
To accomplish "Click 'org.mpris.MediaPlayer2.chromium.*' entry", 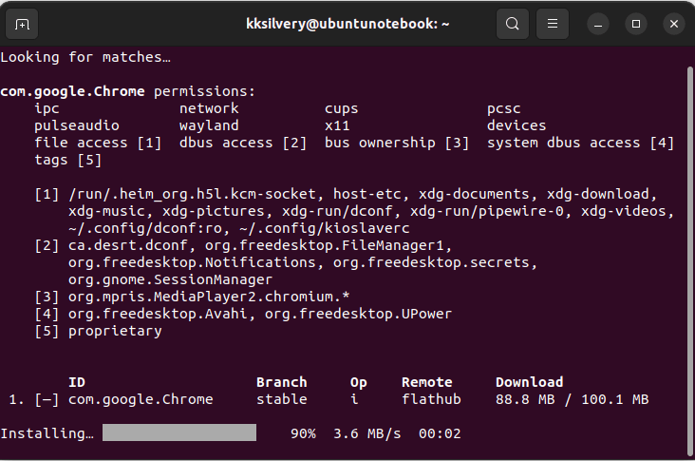I will (209, 297).
